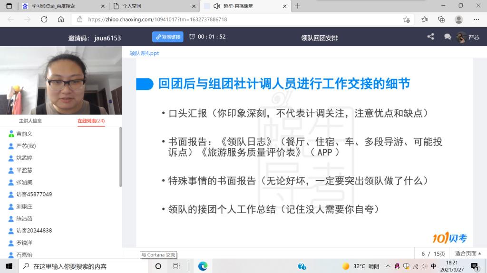Add this page to favorites
This screenshot has height=273, width=487.
(406, 19)
